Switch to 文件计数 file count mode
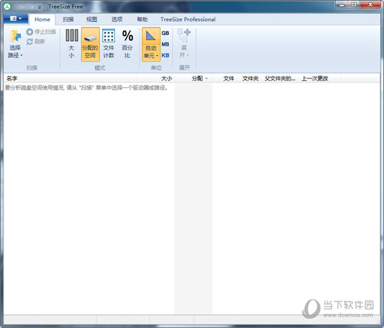384x328 pixels. pos(109,44)
